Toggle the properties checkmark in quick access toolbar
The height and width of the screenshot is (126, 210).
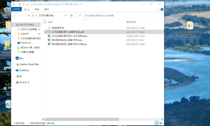pyautogui.click(x=20, y=4)
